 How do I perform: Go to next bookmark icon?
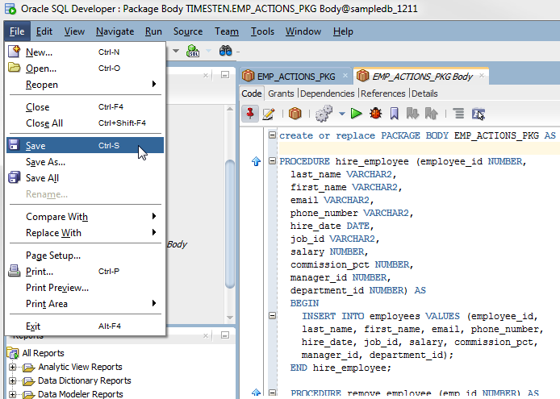point(412,114)
